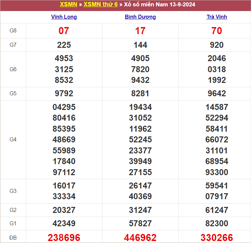
Task: Select G4 number 14587
Action: 217,107
